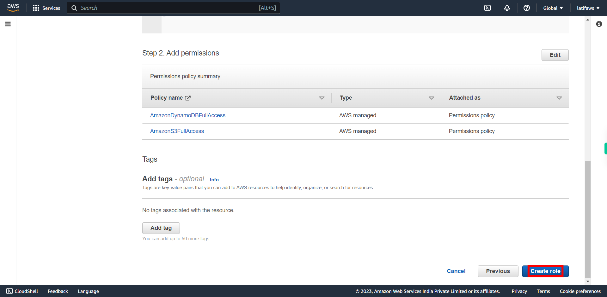This screenshot has height=297, width=607.
Task: Click the Add tag button
Action: [161, 228]
